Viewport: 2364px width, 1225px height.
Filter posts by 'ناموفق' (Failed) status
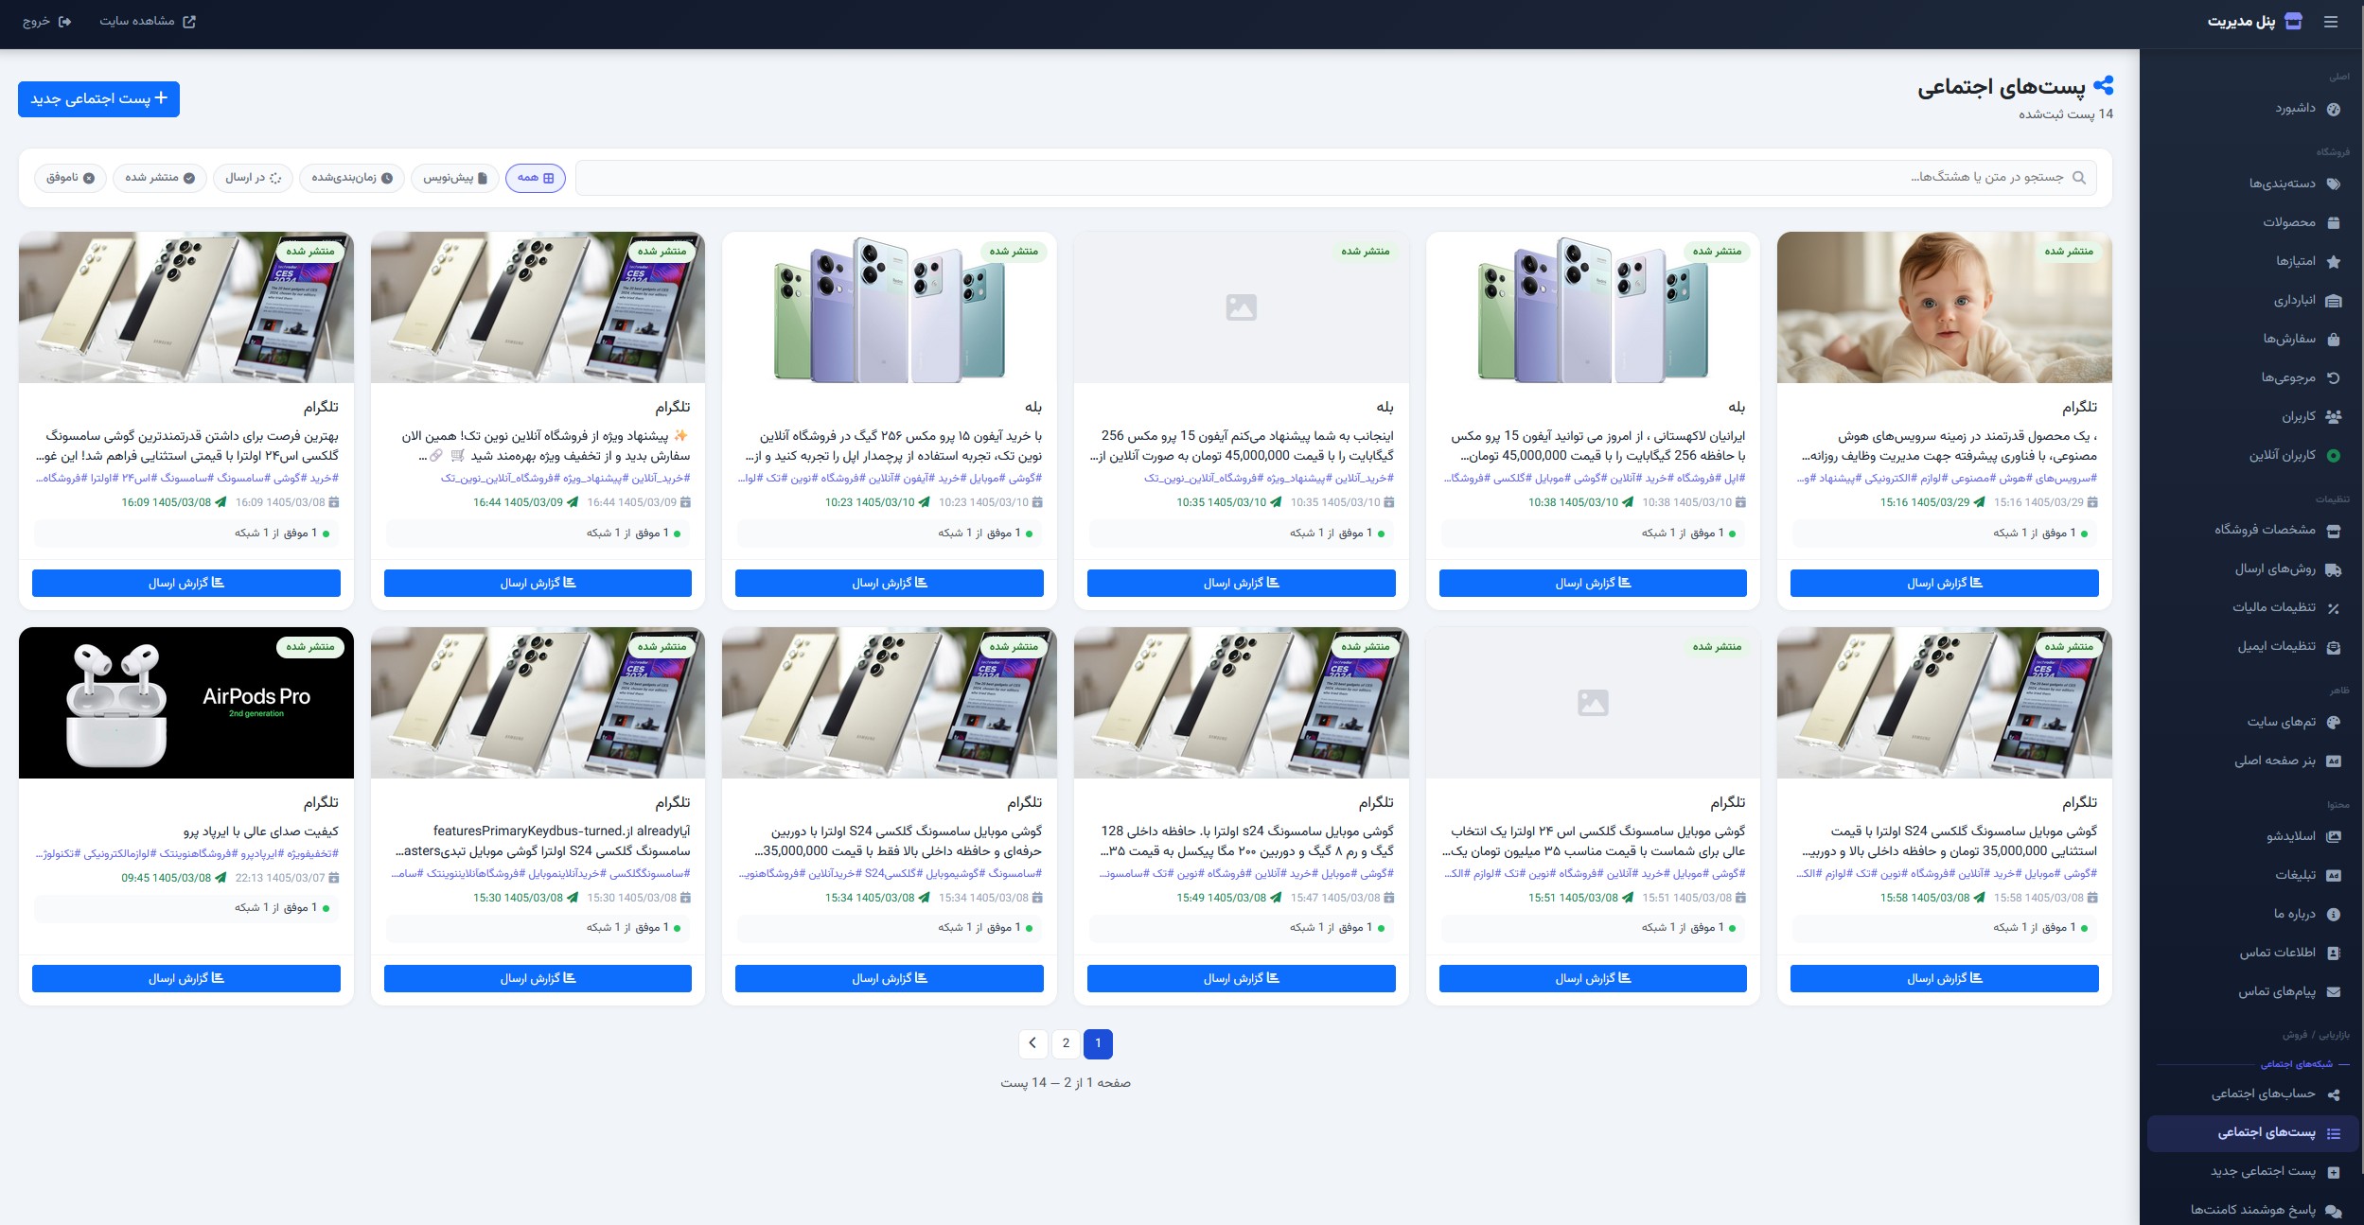tap(70, 178)
